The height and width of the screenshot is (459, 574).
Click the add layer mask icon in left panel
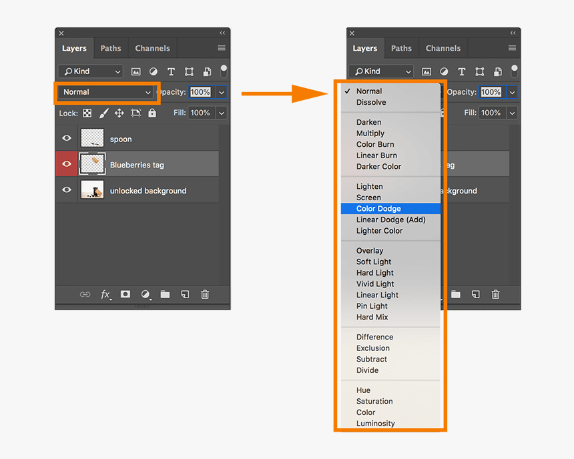point(125,294)
